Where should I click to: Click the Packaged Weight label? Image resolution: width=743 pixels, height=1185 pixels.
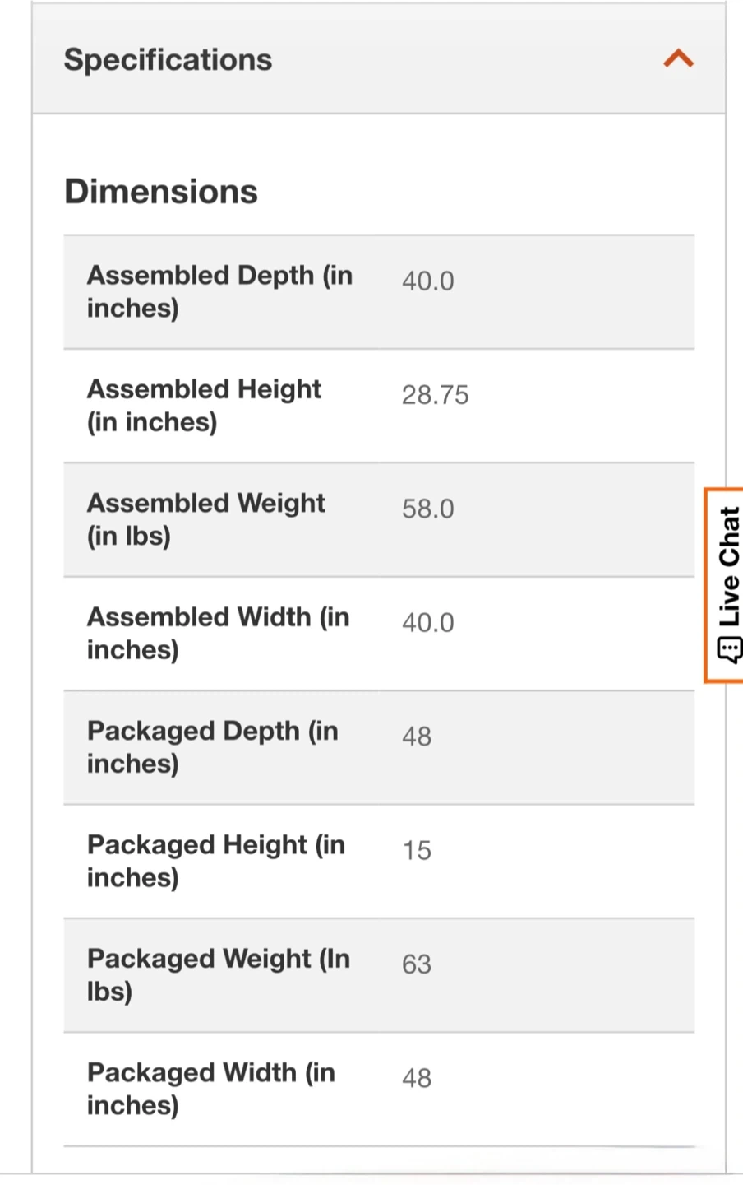(x=218, y=974)
